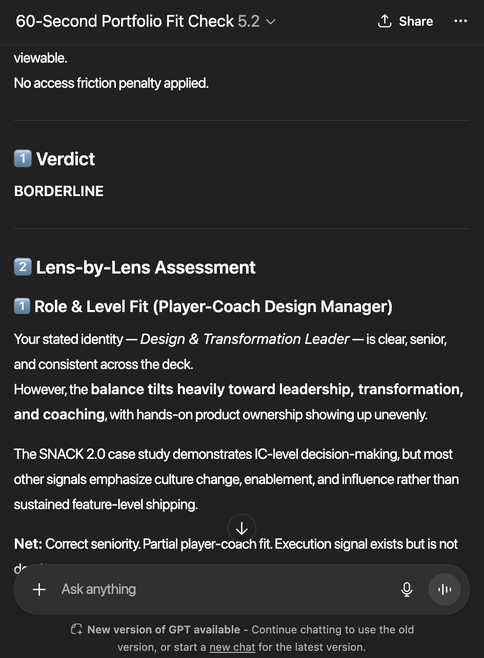Viewport: 484px width, 658px height.
Task: Focus the Ask anything input field
Action: tap(220, 589)
